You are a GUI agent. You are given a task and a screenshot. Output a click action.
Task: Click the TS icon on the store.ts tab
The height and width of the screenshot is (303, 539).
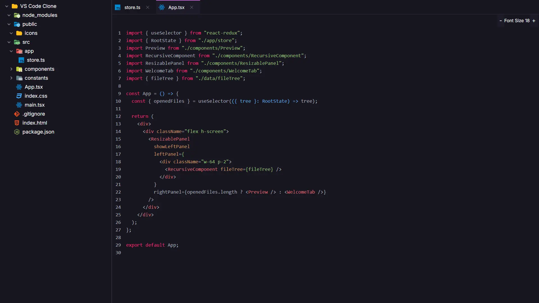pos(118,8)
